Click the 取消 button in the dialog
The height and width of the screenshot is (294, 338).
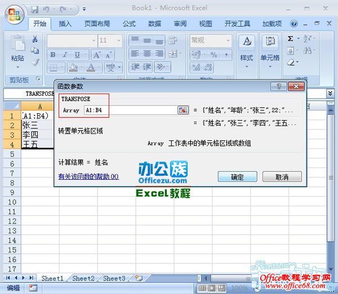point(282,177)
